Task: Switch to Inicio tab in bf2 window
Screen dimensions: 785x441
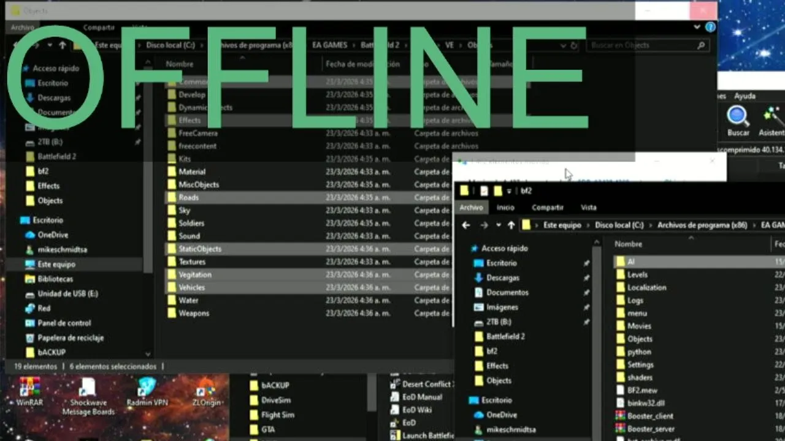Action: [x=505, y=208]
